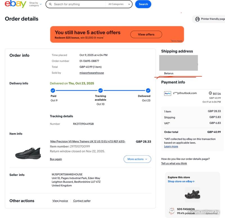The height and width of the screenshot is (218, 225).
Task: Click the SDS Fashion store logo
Action: tap(172, 211)
